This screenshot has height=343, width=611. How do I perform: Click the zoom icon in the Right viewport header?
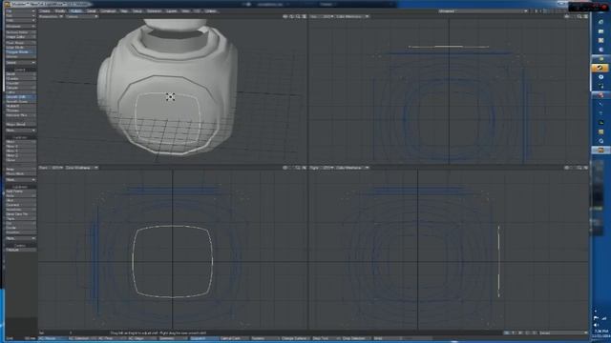pos(579,168)
